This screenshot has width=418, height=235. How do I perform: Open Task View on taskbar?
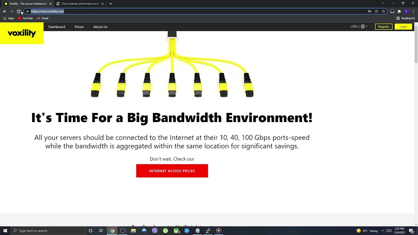(x=101, y=231)
